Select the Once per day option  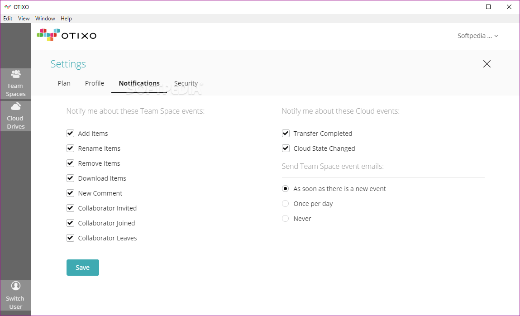[285, 204]
